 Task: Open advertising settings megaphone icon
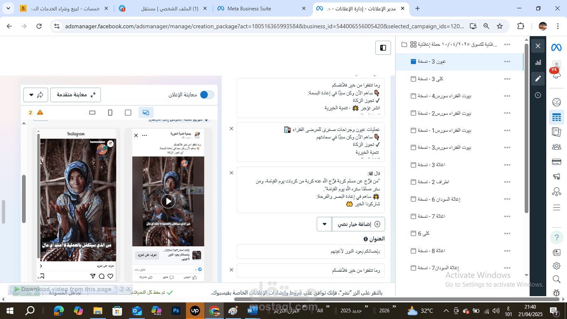[557, 177]
